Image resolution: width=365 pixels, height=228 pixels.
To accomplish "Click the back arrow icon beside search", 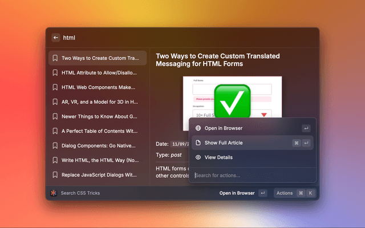I will [56, 38].
